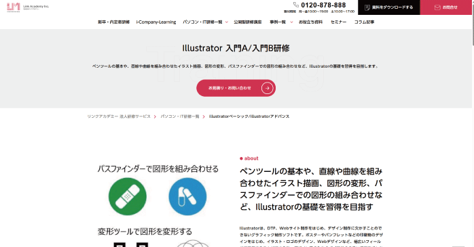Click the envelope icon on the お問合せ button
This screenshot has height=247, width=474.
click(x=437, y=7)
